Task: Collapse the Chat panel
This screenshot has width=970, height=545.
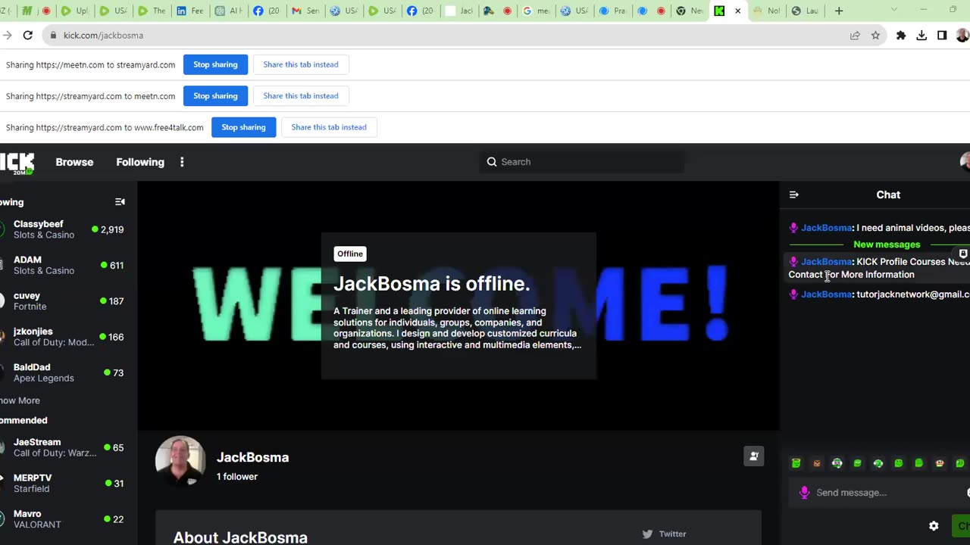Action: (794, 195)
